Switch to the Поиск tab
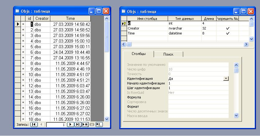This screenshot has width=260, height=136. (x=168, y=54)
